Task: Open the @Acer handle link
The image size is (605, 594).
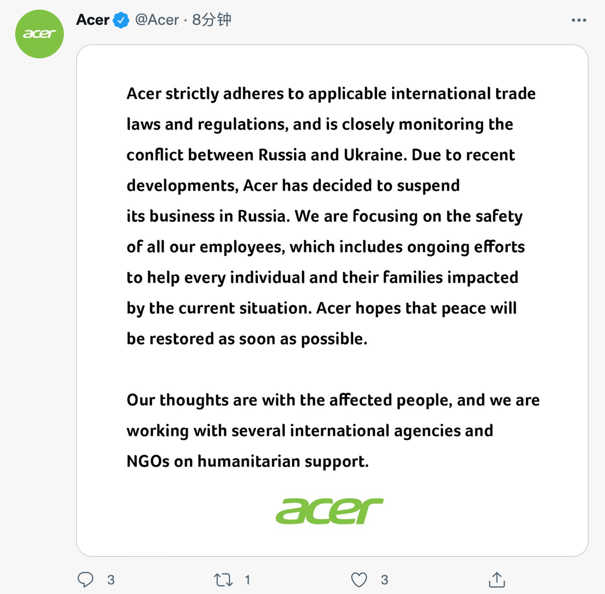Action: (157, 20)
